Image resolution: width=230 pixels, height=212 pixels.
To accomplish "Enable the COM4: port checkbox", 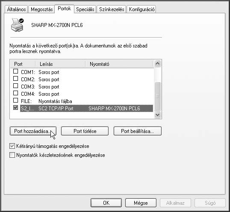I will coord(15,93).
